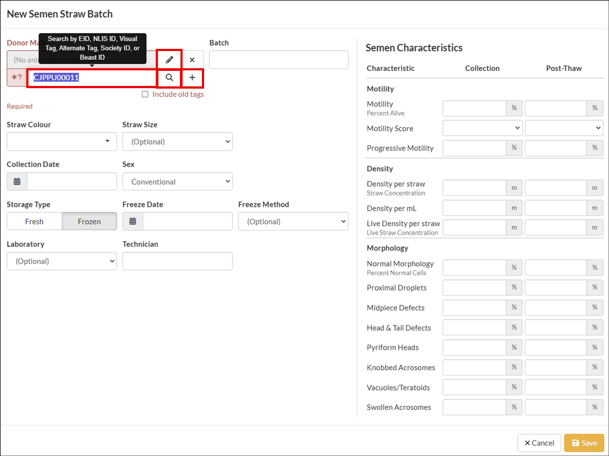The height and width of the screenshot is (456, 609).
Task: Click the Batch input field
Action: pyautogui.click(x=279, y=60)
